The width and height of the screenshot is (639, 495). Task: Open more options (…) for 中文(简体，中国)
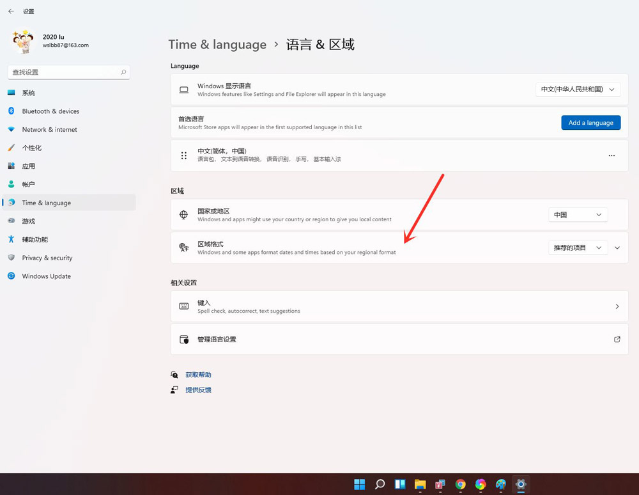[x=612, y=155]
